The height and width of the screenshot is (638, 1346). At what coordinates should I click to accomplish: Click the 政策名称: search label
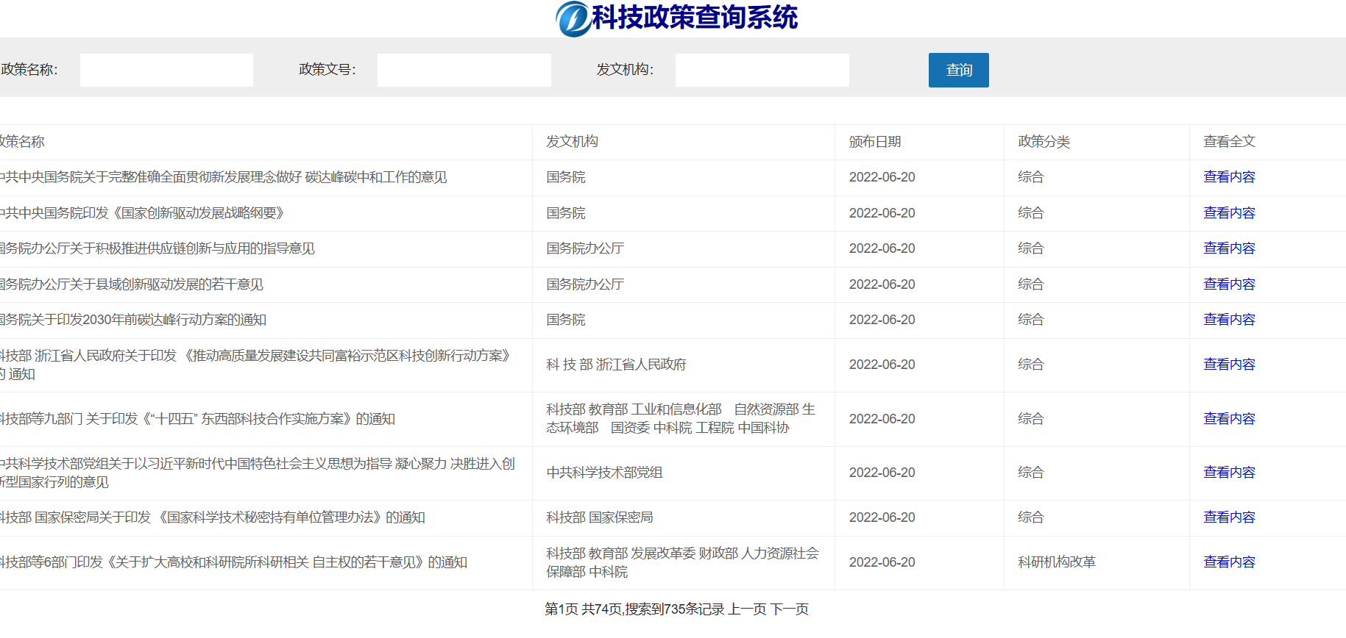click(x=29, y=70)
